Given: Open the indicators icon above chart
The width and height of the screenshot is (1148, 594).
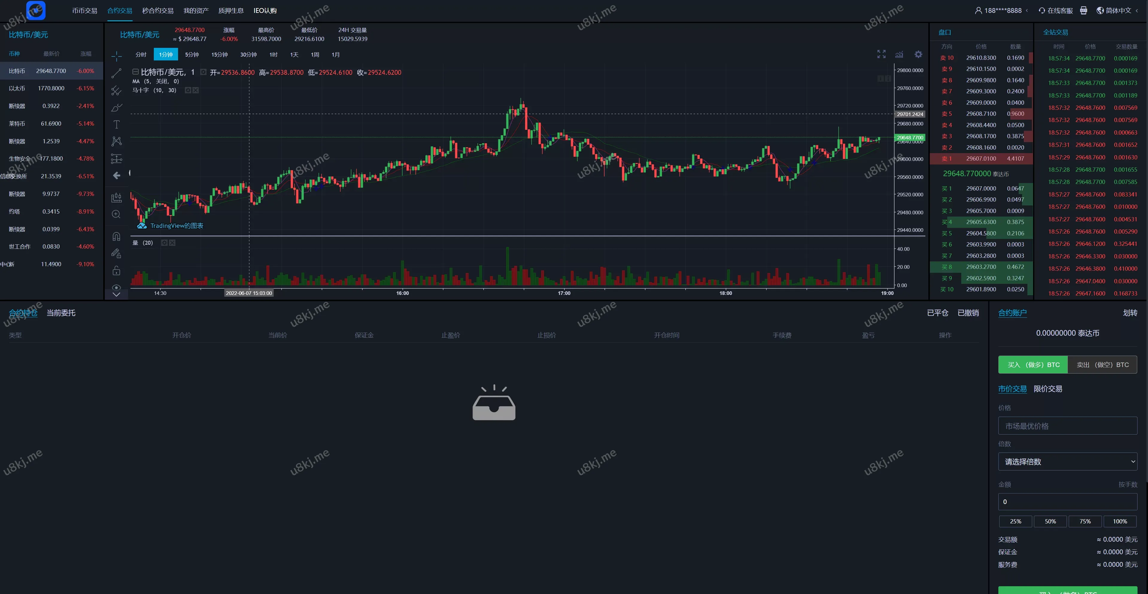Looking at the screenshot, I should coord(899,54).
